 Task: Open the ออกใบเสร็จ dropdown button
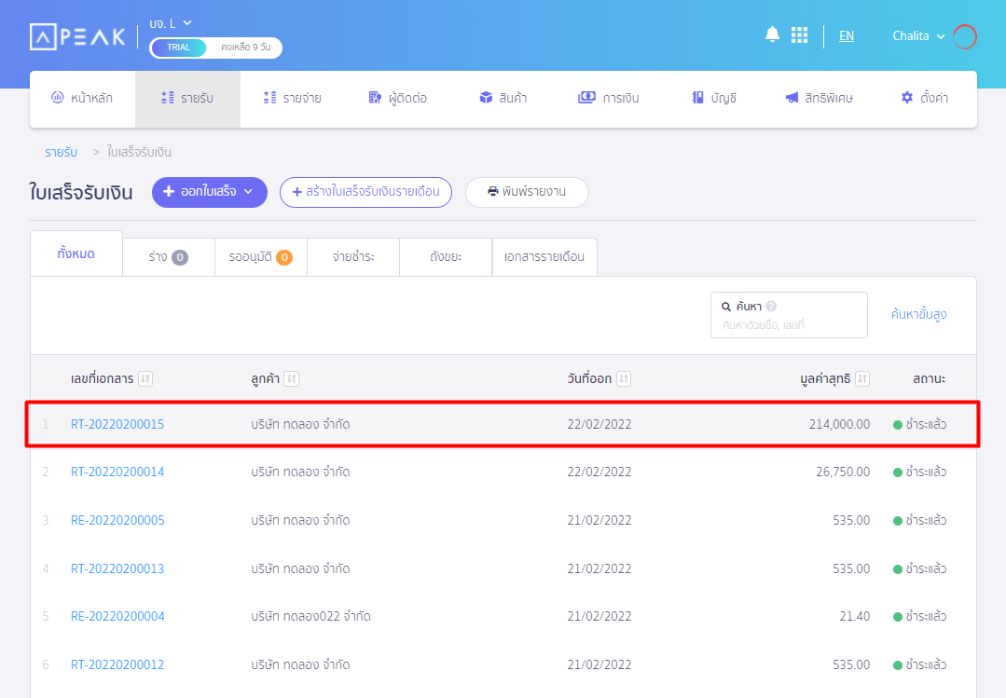[x=209, y=192]
